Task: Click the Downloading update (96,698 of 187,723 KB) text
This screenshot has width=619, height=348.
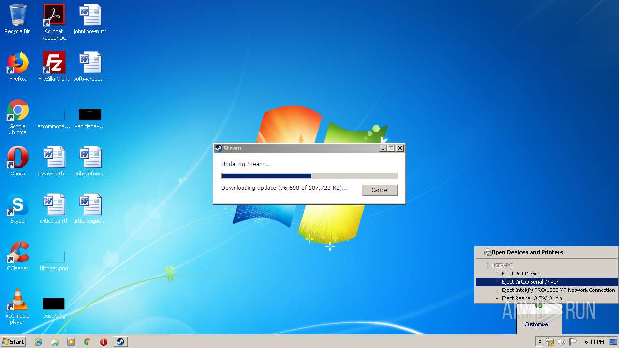Action: pos(284,188)
